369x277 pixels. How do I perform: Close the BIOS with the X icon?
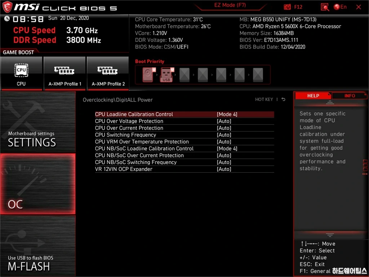coord(359,7)
